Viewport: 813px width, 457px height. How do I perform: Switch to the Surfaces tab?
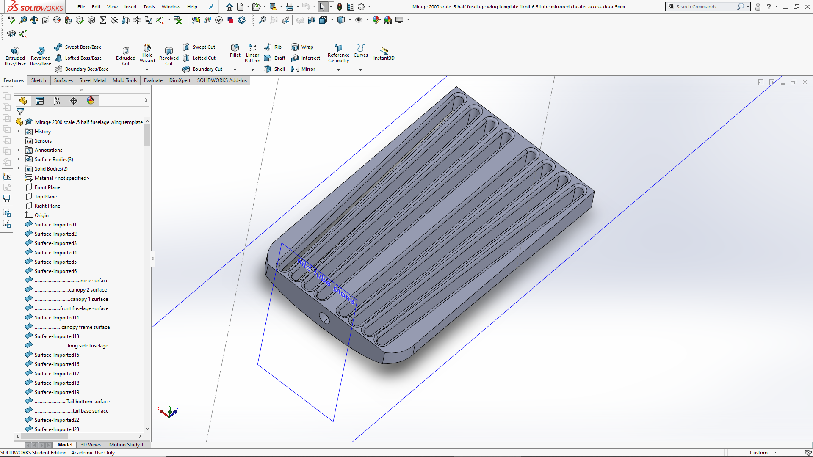click(x=64, y=80)
